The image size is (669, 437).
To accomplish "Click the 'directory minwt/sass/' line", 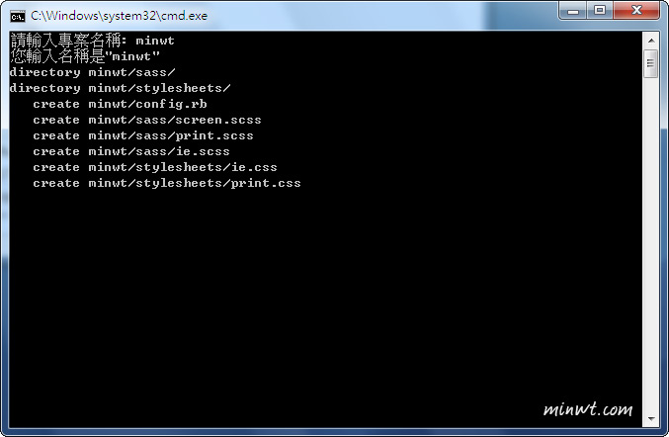I will pos(93,72).
